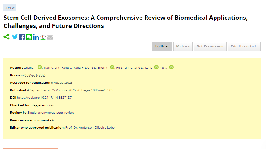
Task: Open editor Prof. Dr. Anderson Oliveira Lobo link
Action: [90, 128]
